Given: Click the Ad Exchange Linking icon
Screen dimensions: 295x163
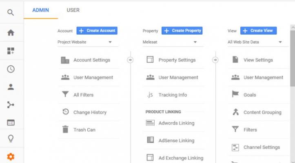Looking at the screenshot, I should click(150, 158).
